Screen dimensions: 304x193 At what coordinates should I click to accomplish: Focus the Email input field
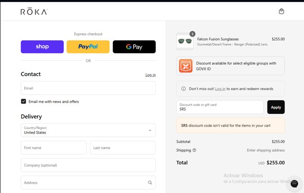click(88, 88)
